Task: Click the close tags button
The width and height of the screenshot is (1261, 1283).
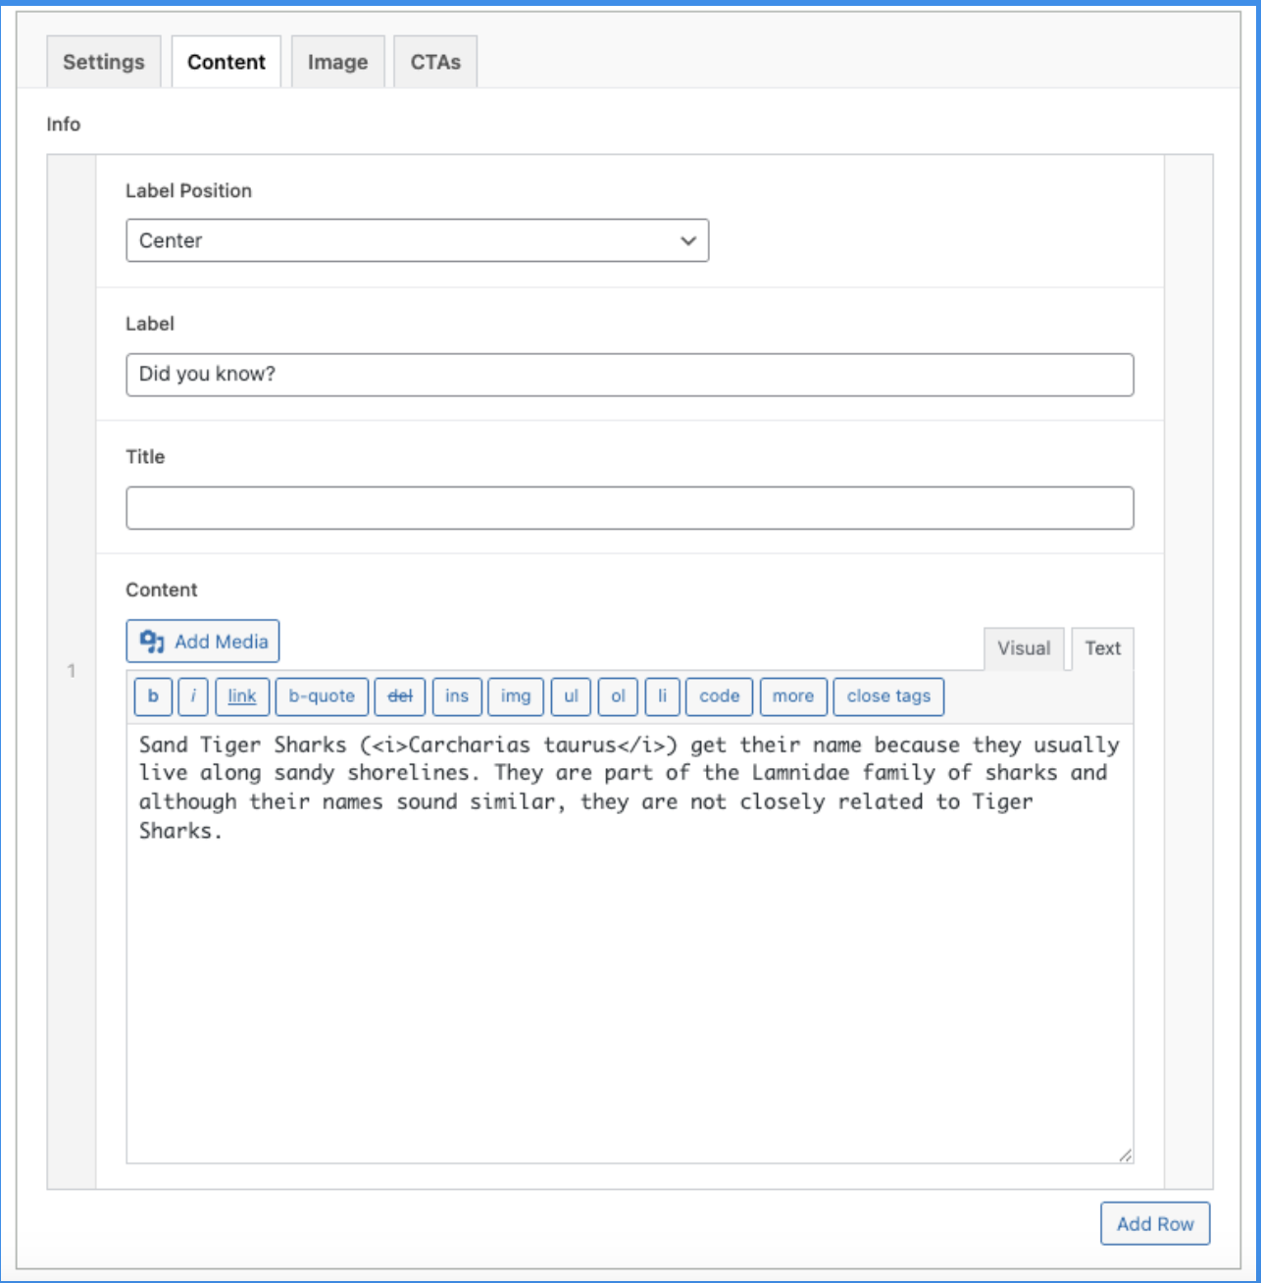Action: pyautogui.click(x=888, y=696)
